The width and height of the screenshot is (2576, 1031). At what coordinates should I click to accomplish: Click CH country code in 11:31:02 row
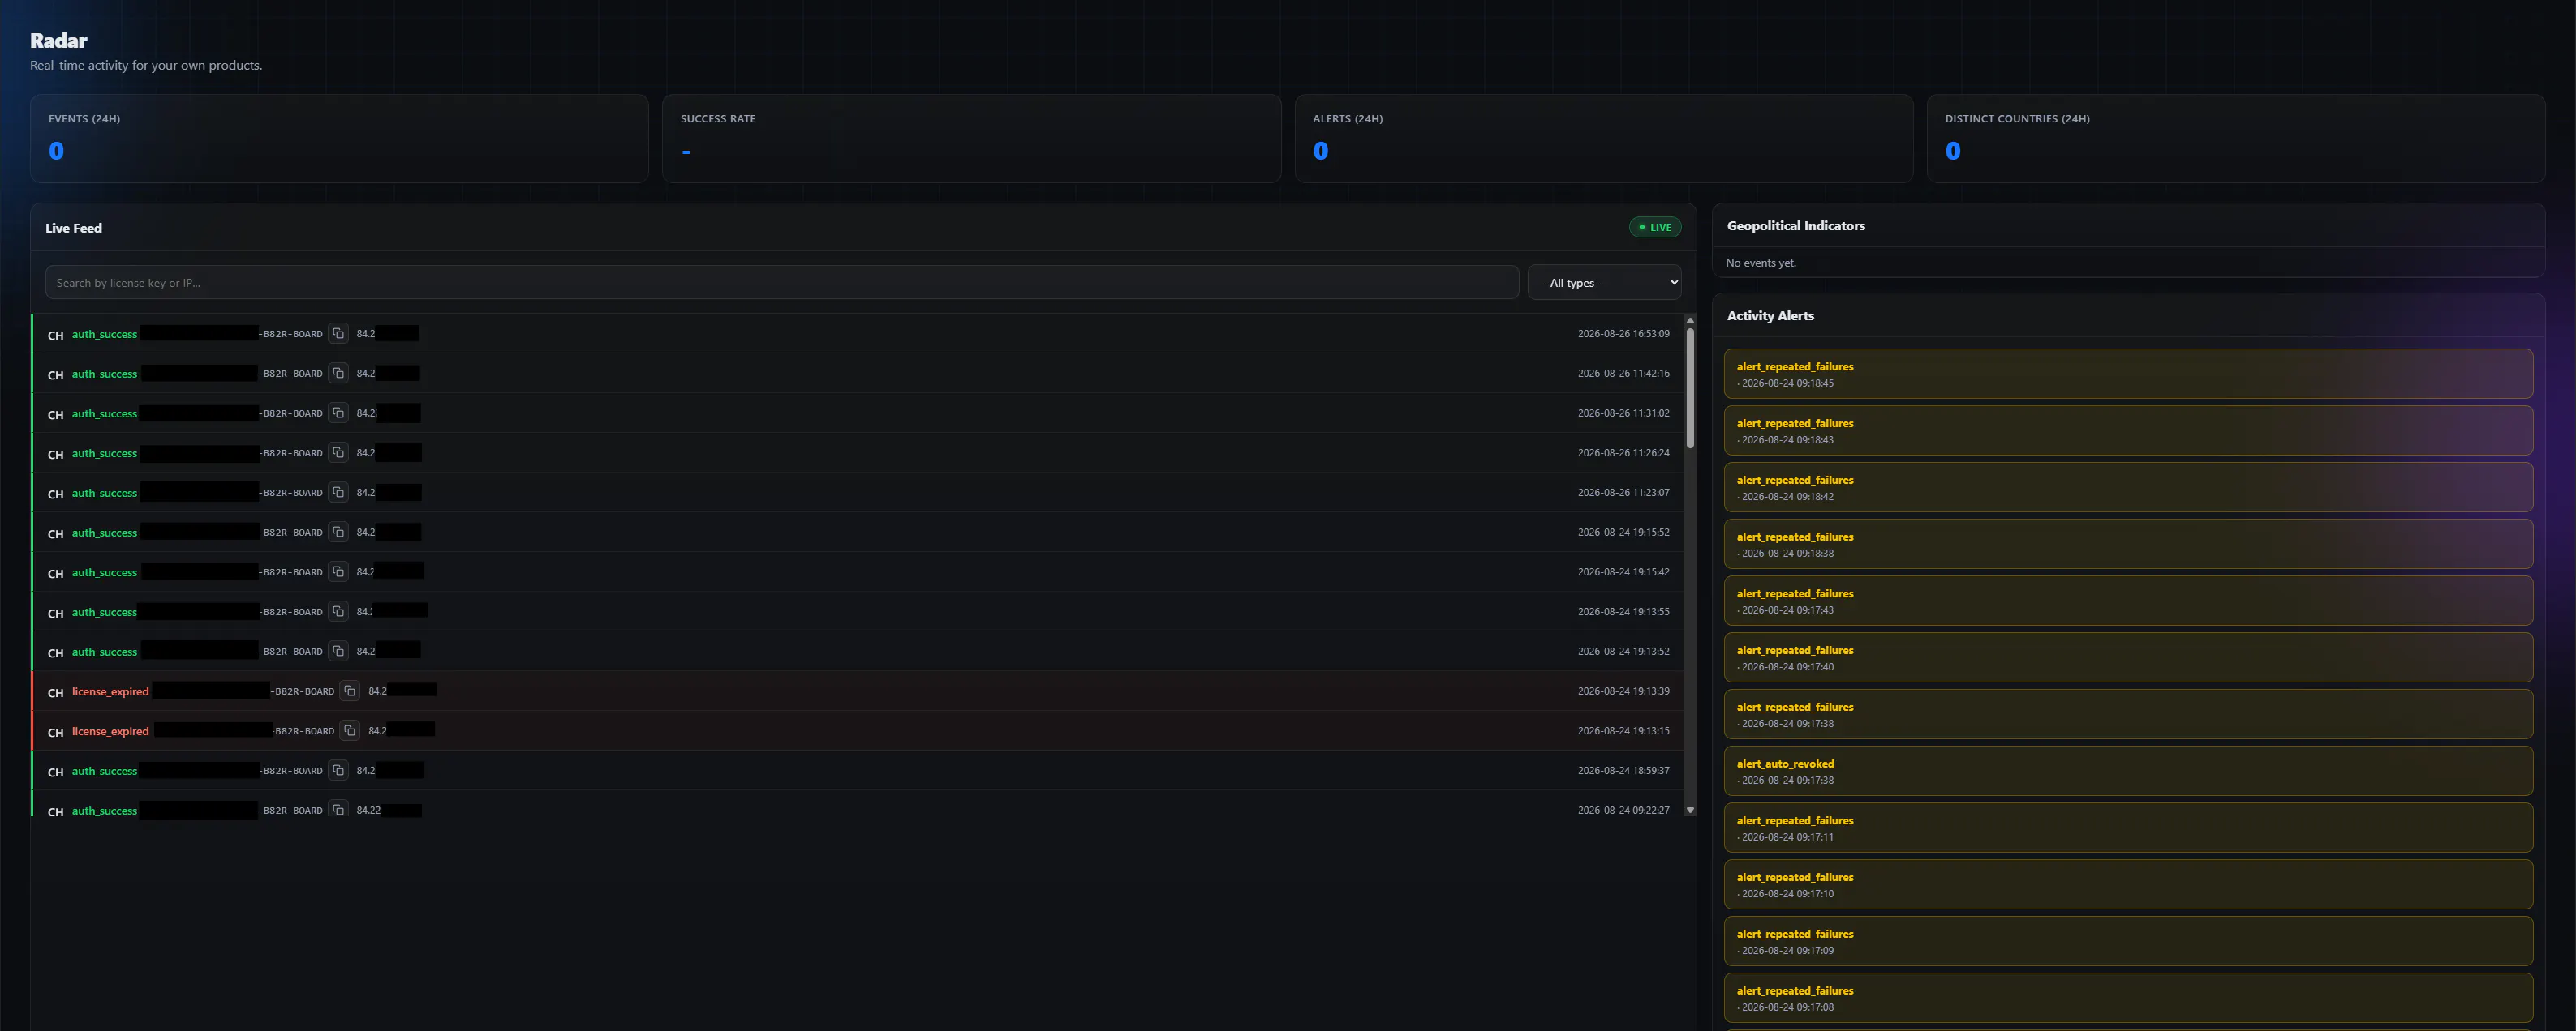click(55, 415)
